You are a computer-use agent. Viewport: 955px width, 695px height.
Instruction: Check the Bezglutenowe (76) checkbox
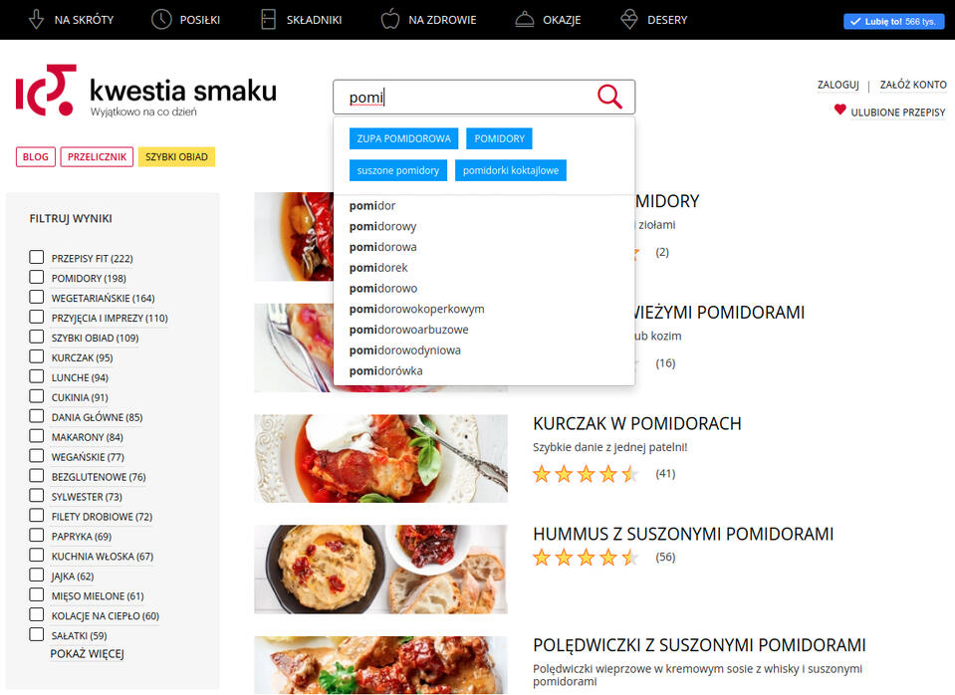tap(37, 476)
